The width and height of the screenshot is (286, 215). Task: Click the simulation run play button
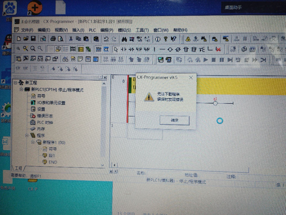pos(206,60)
